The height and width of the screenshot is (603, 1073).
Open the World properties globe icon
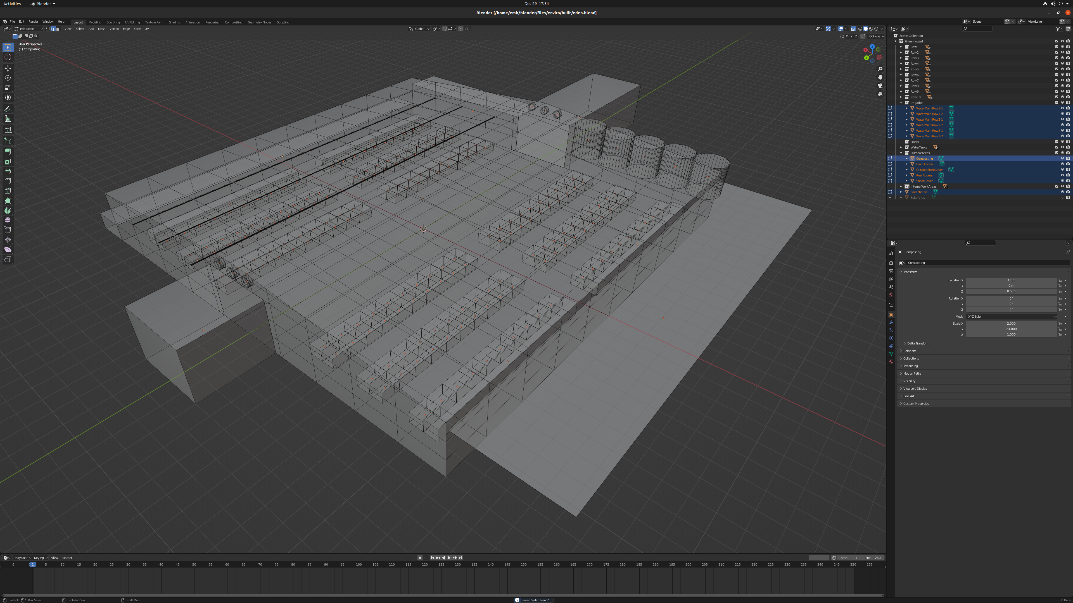point(891,294)
